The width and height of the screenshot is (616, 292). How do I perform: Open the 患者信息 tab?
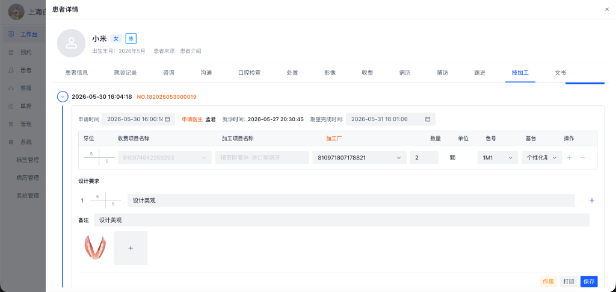coord(76,73)
